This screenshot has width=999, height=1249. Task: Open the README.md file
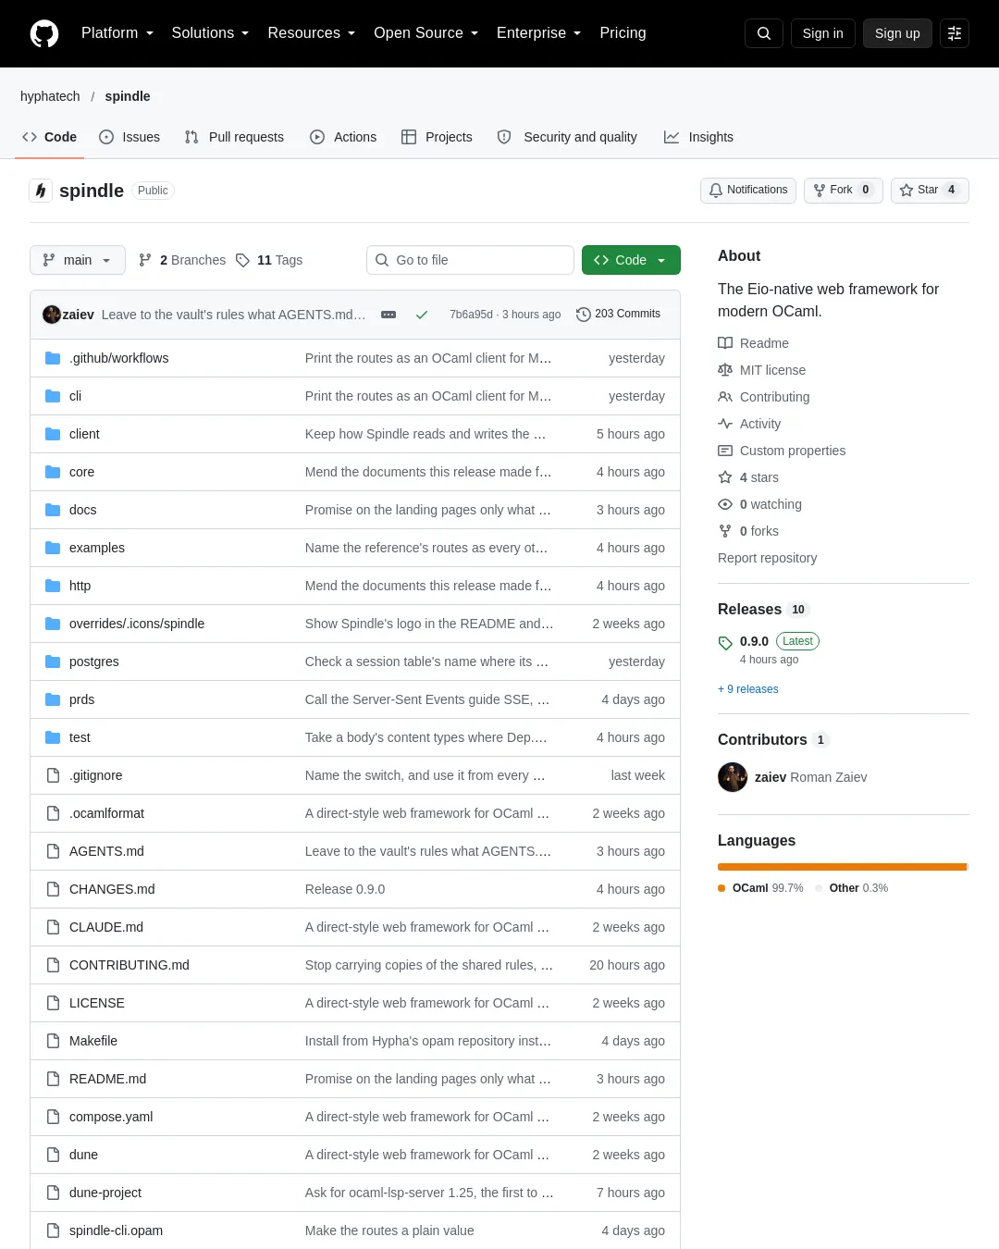107,1079
